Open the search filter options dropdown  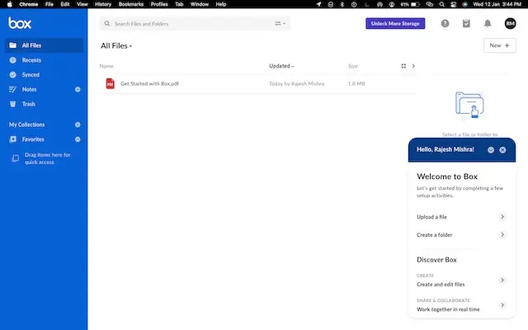(280, 24)
